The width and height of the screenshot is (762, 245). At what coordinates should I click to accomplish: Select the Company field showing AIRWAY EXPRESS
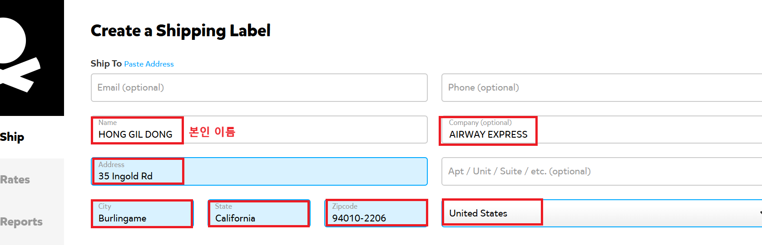(488, 135)
